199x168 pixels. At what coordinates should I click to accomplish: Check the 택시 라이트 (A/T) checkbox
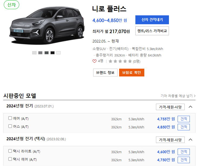pos(10,151)
